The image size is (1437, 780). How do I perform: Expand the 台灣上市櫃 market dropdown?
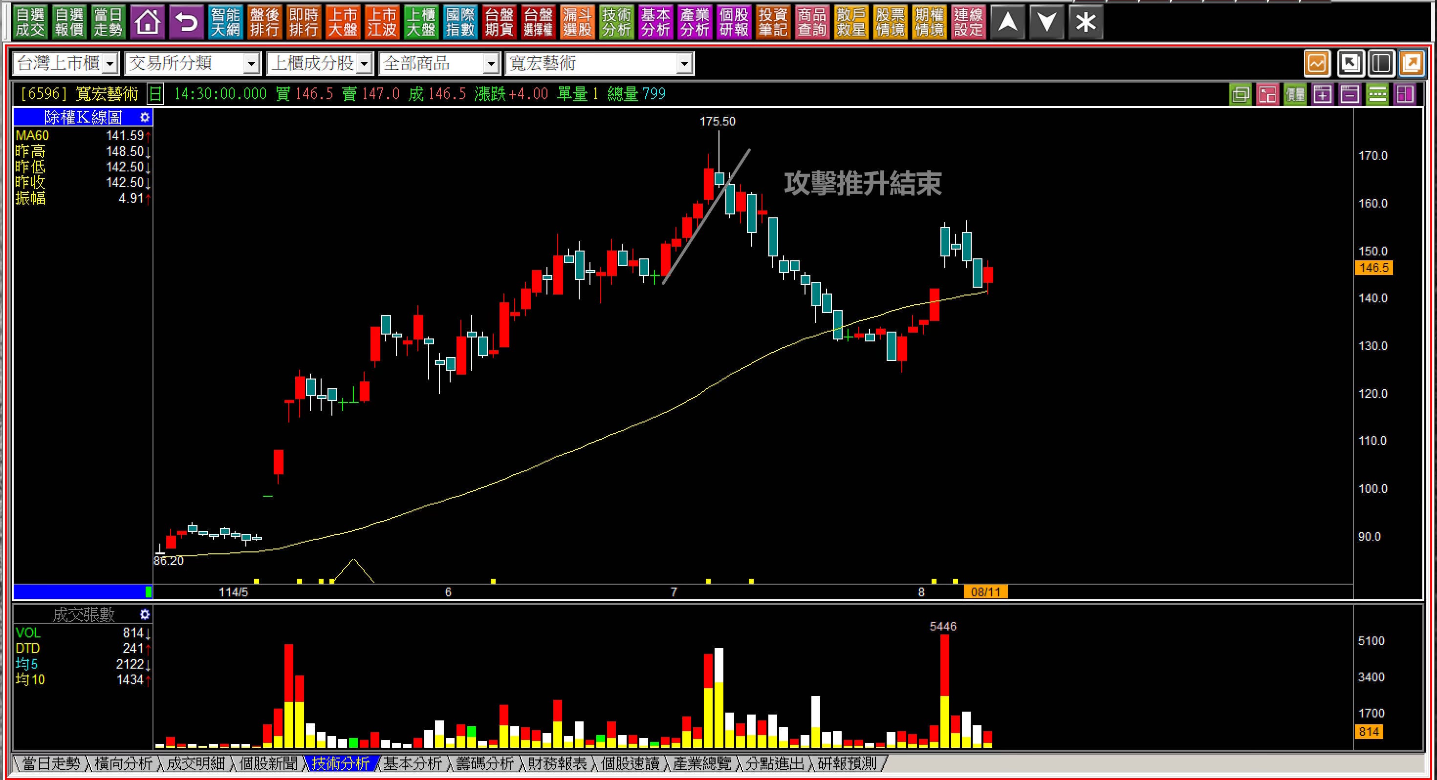(110, 63)
